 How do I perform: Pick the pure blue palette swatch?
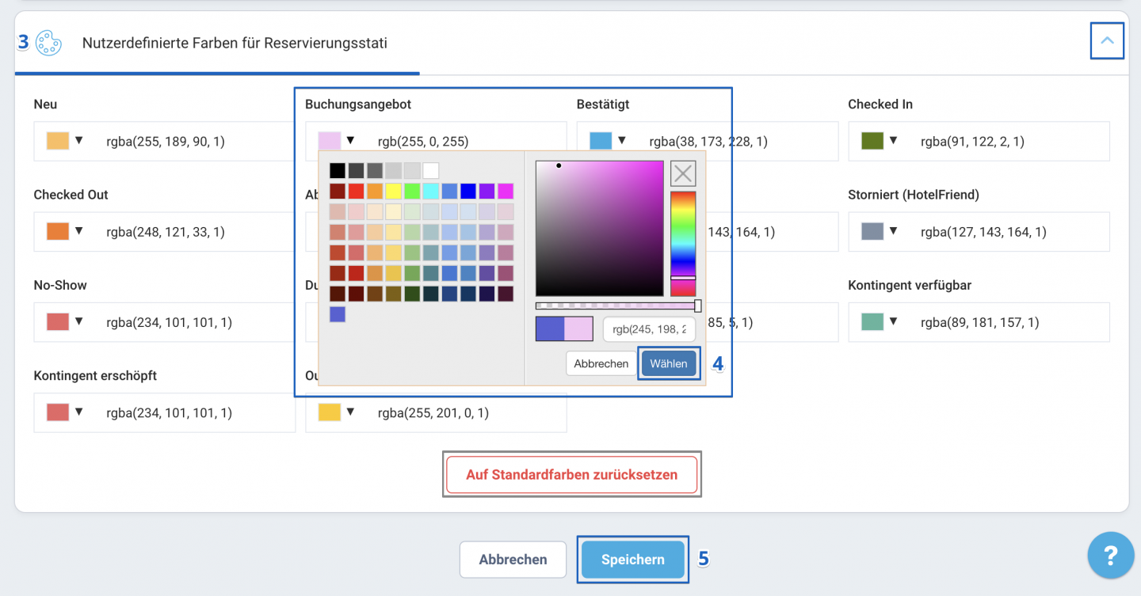pyautogui.click(x=467, y=192)
